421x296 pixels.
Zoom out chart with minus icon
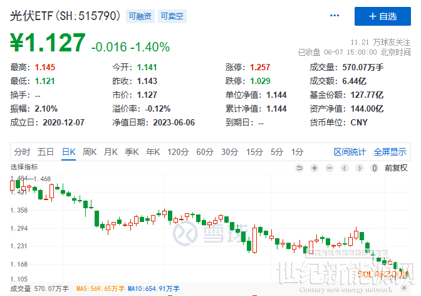tap(329, 168)
